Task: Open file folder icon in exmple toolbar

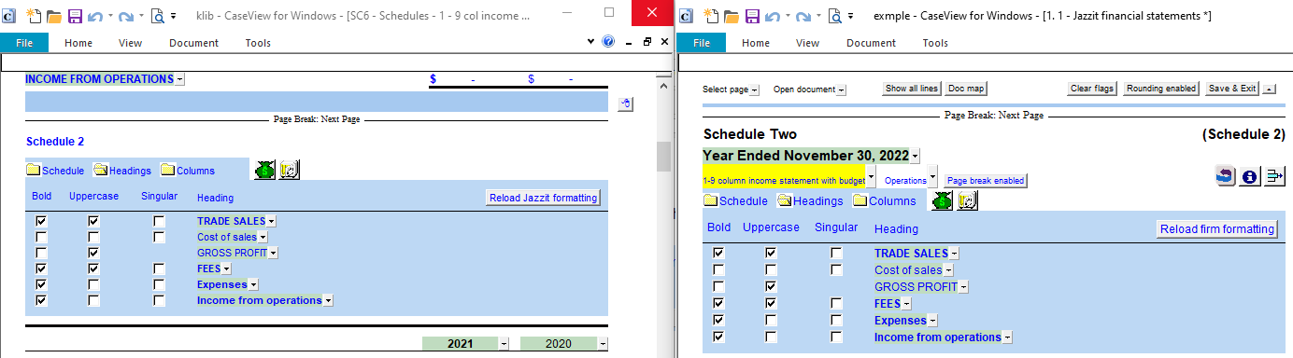Action: tap(732, 16)
